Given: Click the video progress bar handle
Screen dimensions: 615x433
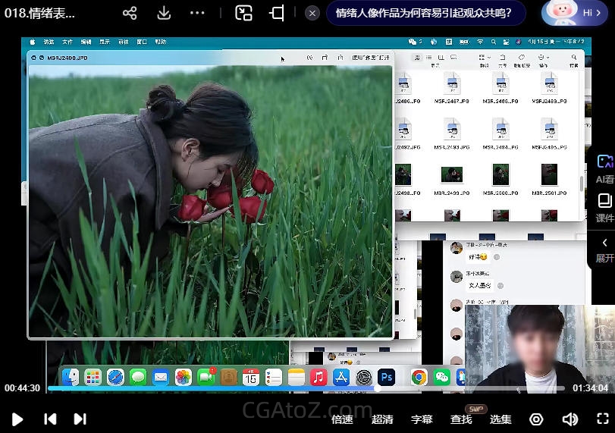Looking at the screenshot, I should click(377, 388).
